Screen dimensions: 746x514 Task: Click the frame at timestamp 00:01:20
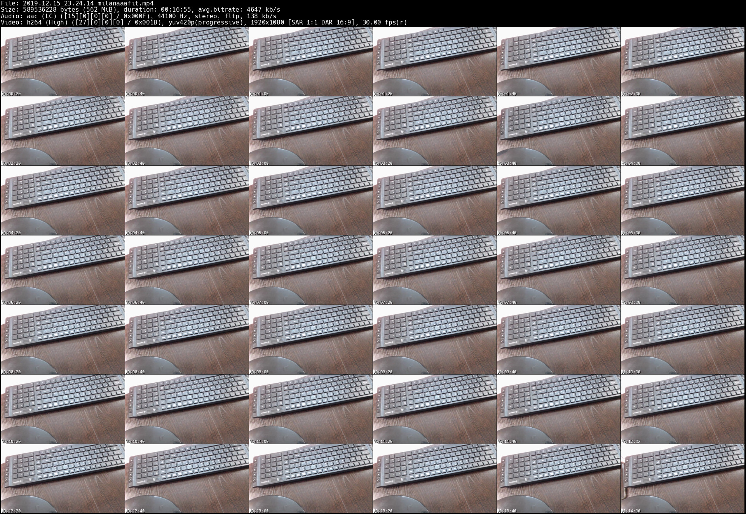(x=435, y=61)
